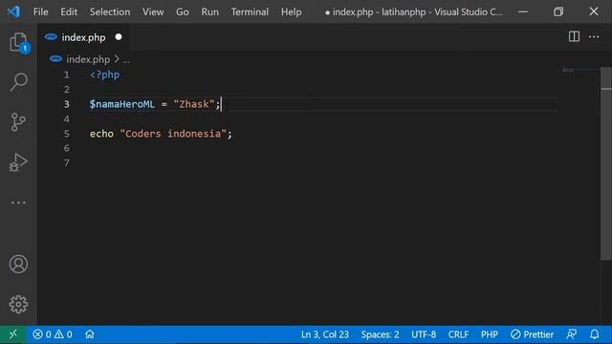Click the home icon in the status bar
The width and height of the screenshot is (612, 344).
pos(89,334)
